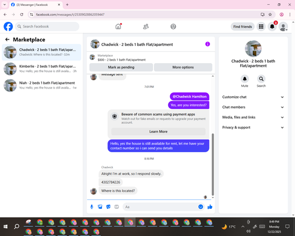Click the chat scrollbar thumb

212,164
